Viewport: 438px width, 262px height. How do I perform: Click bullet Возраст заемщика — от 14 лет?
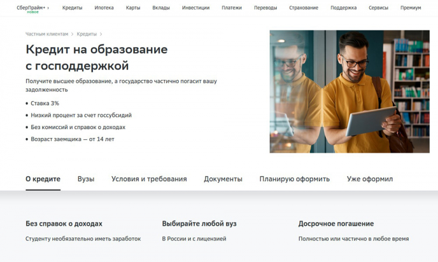[x=72, y=139]
